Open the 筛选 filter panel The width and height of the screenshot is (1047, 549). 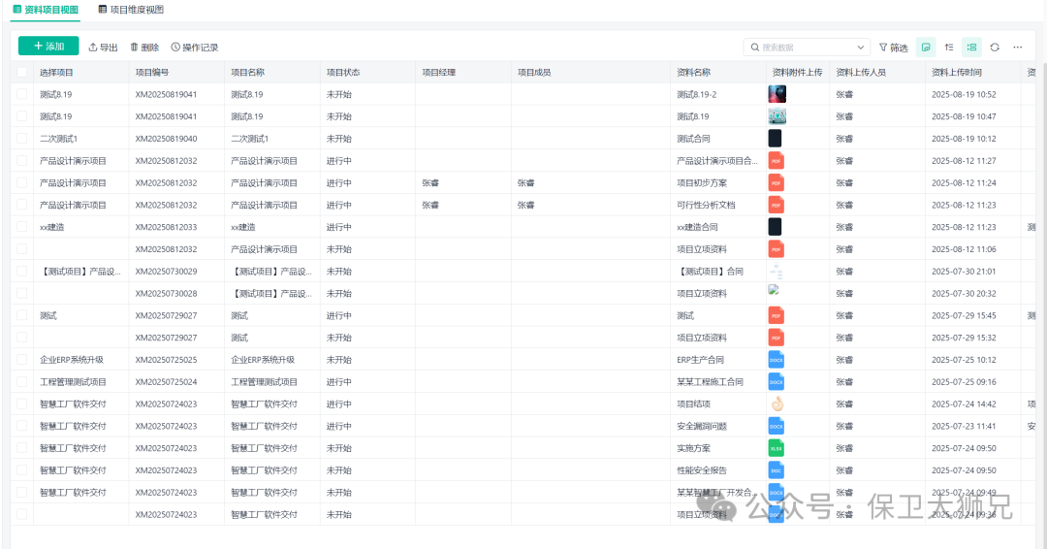click(x=894, y=48)
